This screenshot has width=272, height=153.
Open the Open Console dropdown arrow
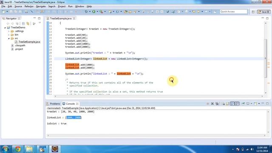pos(259,104)
